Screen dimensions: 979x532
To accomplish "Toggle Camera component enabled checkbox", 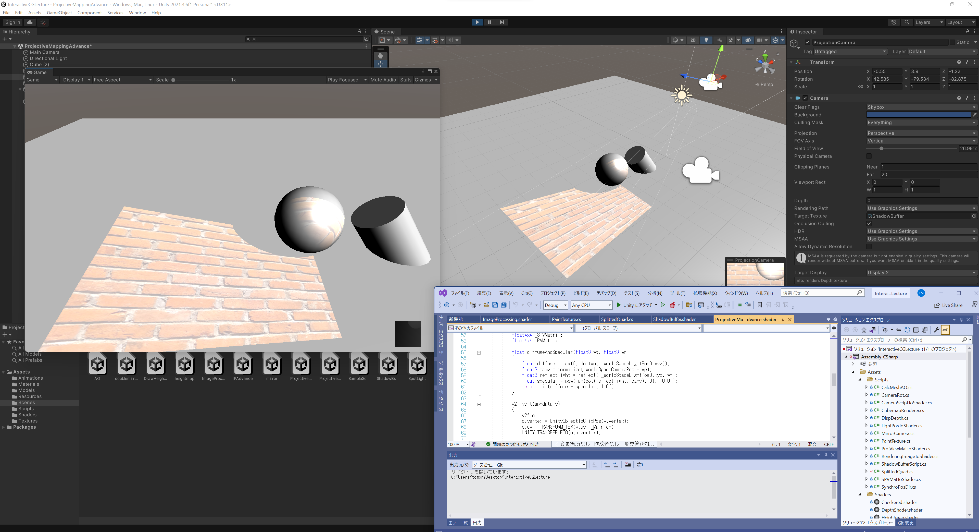I will tap(805, 98).
